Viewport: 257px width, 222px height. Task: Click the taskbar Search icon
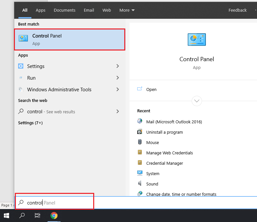click(x=22, y=216)
